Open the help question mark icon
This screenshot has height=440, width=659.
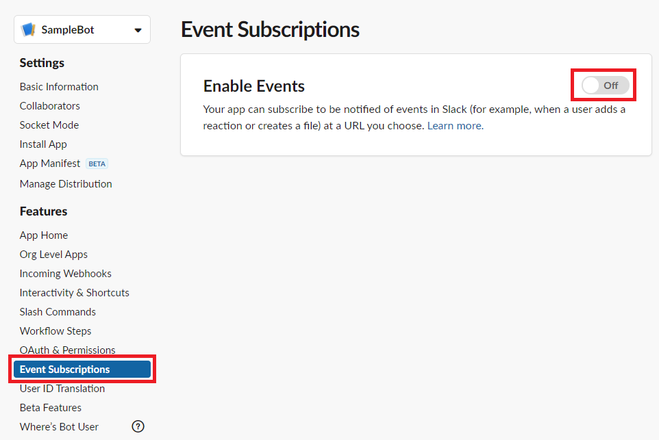click(x=138, y=426)
